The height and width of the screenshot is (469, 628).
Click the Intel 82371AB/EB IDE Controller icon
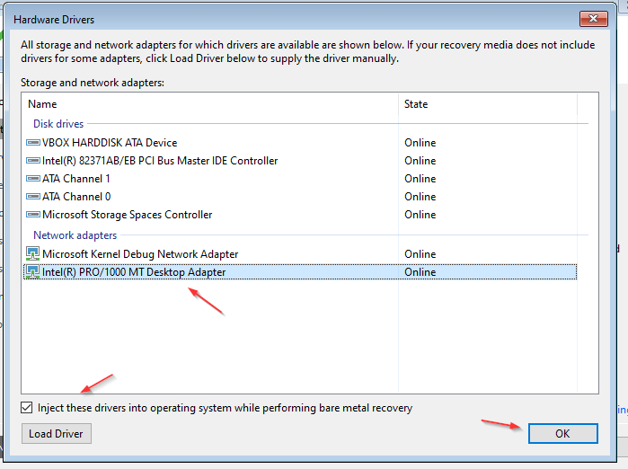pyautogui.click(x=33, y=161)
